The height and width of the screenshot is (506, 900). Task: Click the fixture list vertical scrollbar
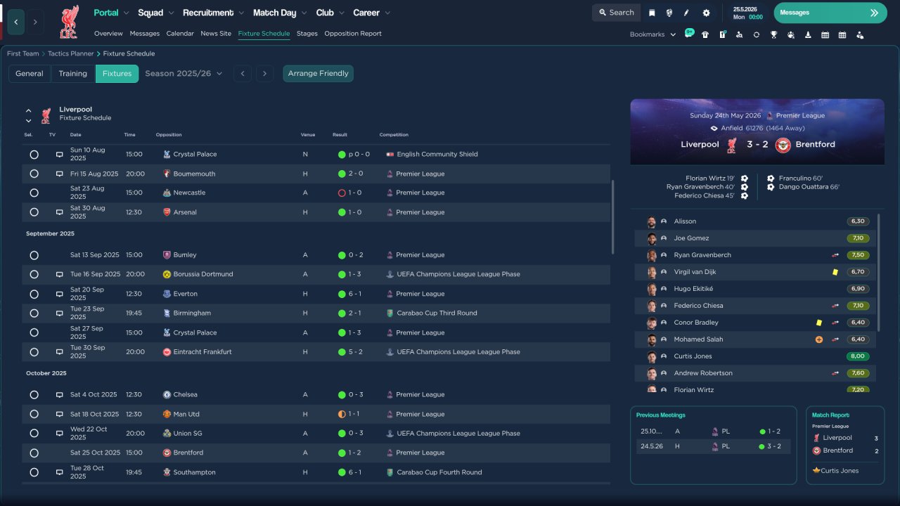612,216
